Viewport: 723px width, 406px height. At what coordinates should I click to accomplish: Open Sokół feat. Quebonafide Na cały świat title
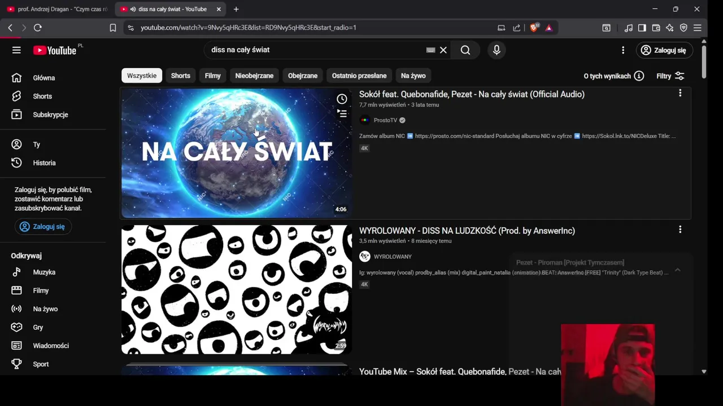click(472, 94)
